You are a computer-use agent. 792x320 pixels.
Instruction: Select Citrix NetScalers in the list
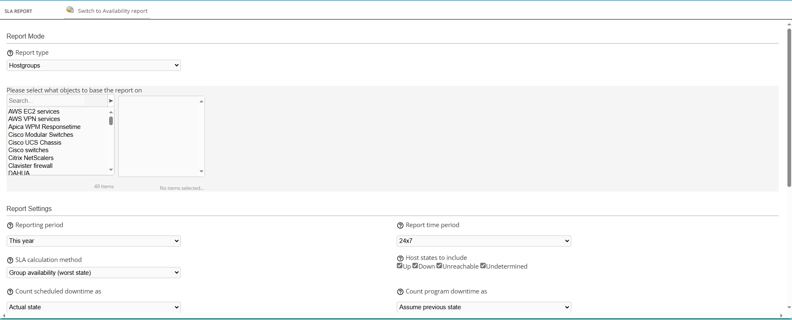(x=31, y=158)
